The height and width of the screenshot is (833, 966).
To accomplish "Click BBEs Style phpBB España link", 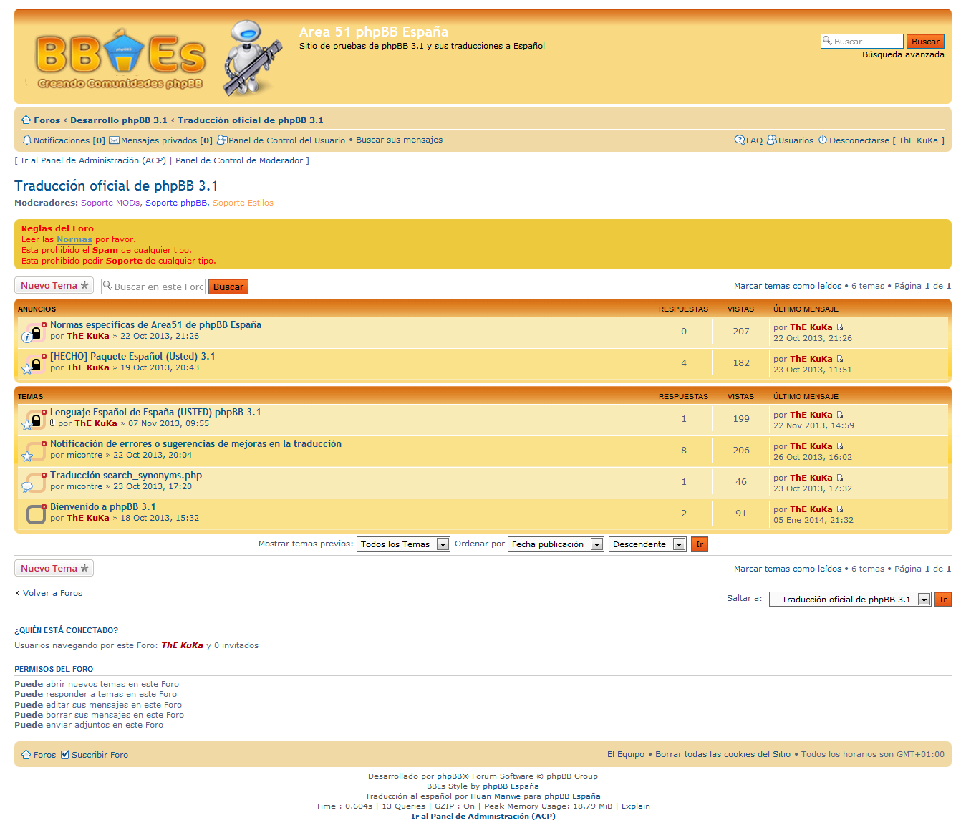I will point(511,786).
